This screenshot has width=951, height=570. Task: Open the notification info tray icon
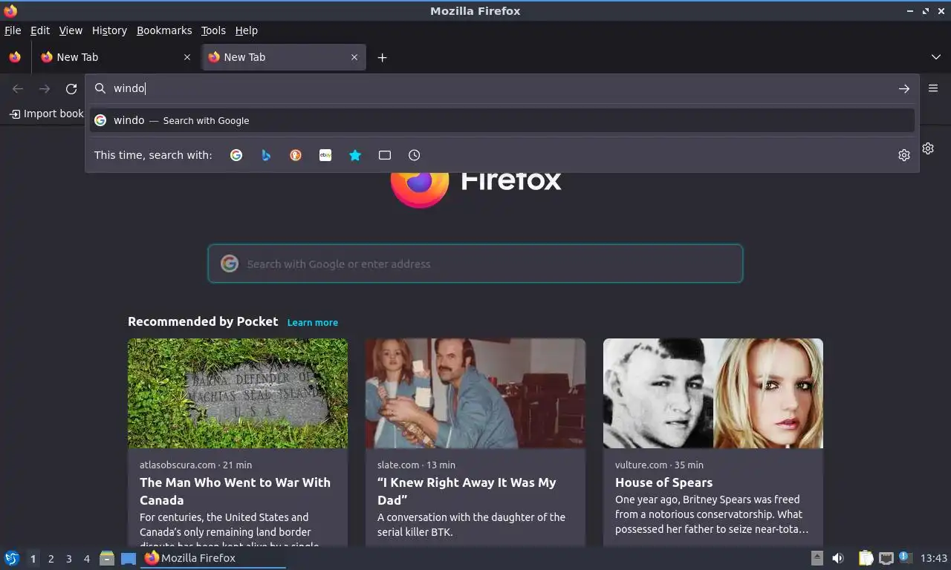[905, 557]
